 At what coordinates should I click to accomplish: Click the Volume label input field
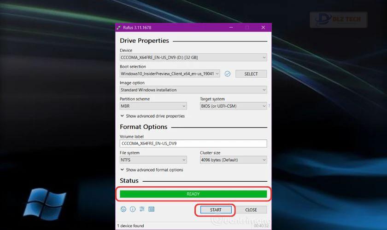pos(193,144)
